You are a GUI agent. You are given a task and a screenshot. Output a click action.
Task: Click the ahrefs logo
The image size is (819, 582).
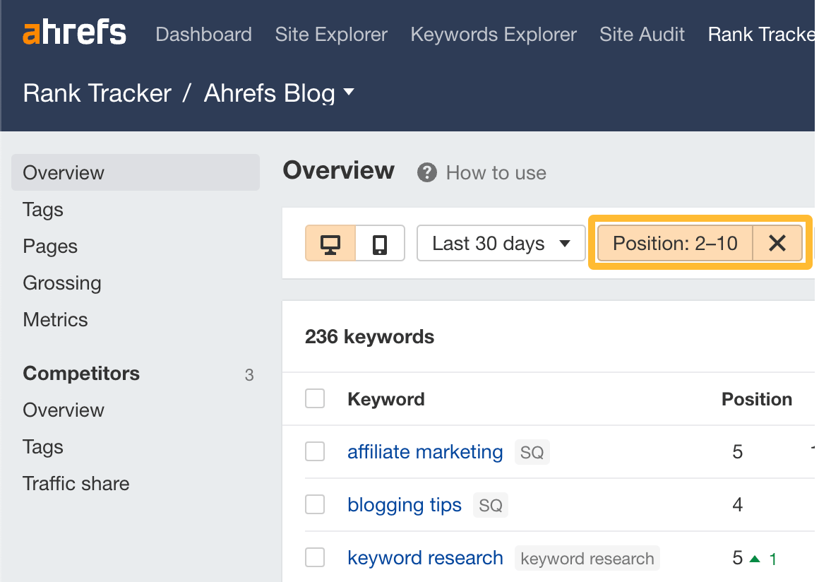(75, 32)
